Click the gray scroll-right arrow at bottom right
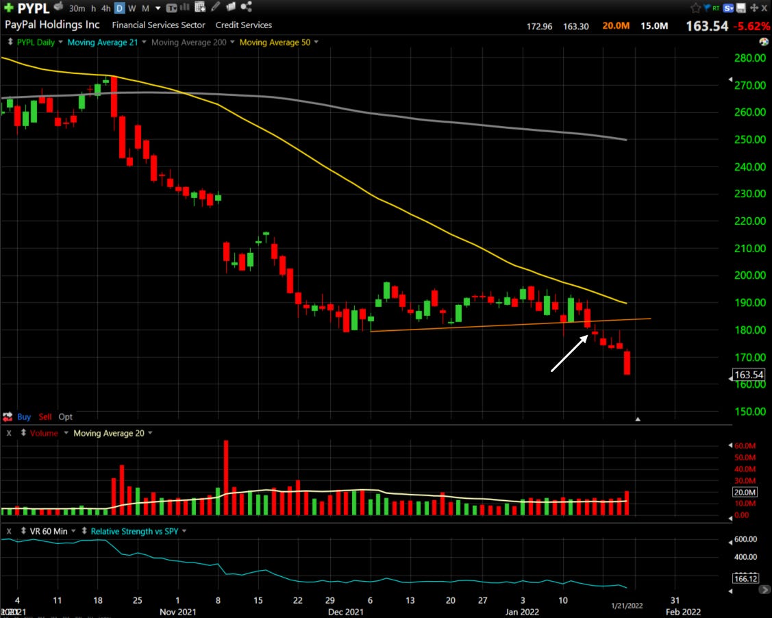 coord(764,589)
